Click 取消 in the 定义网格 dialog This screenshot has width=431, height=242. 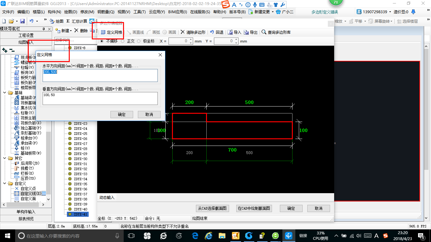click(x=149, y=114)
